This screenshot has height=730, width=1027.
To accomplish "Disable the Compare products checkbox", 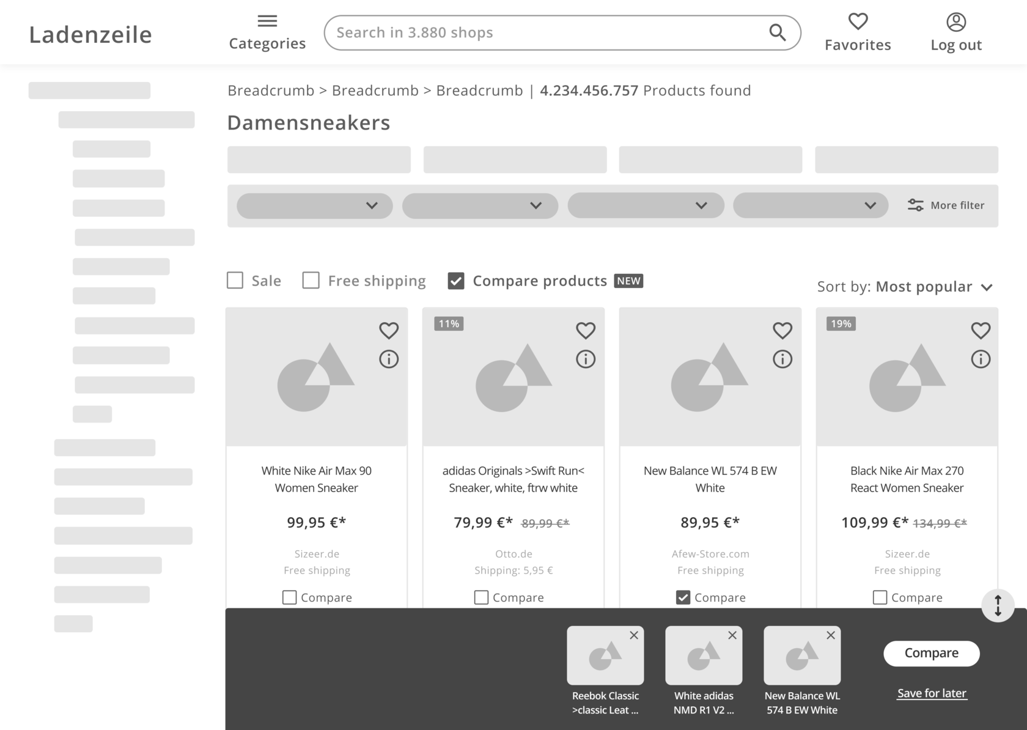I will (x=456, y=281).
